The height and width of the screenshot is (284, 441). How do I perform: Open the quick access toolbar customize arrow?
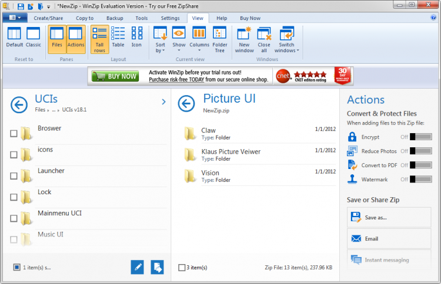48,6
